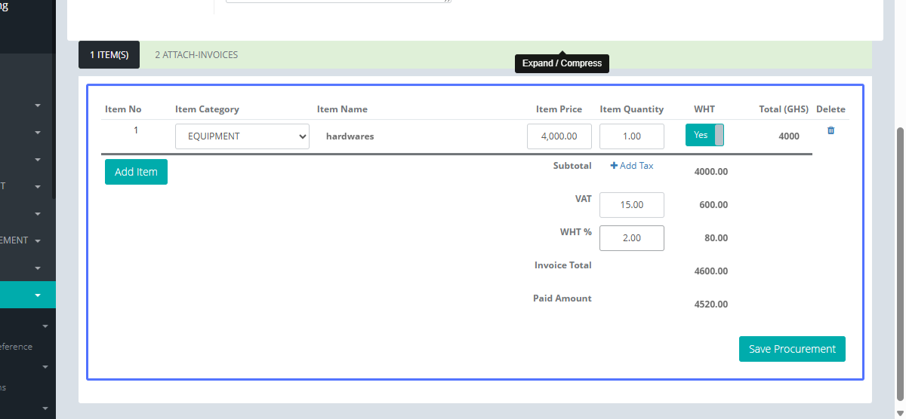Screen dimensions: 906x419
Task: Switch to the 1 ITEM(S) tab
Action: 109,55
